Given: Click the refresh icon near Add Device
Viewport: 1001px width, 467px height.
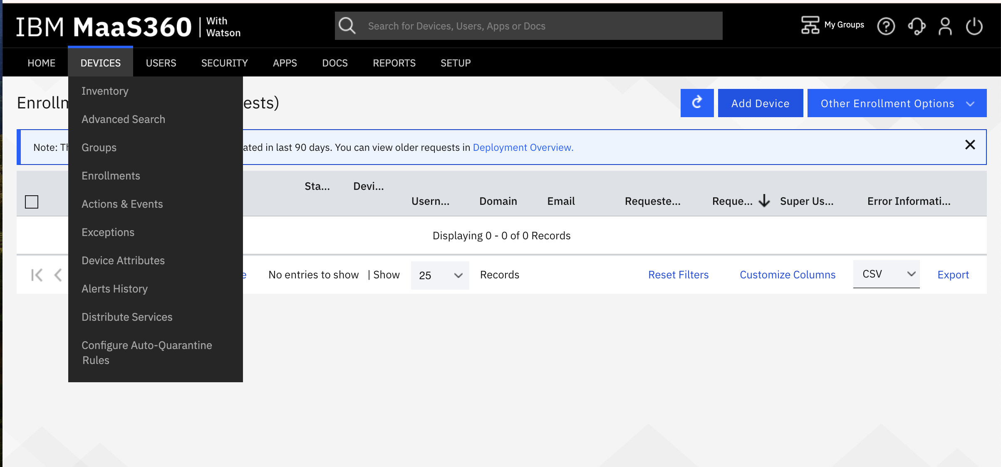Looking at the screenshot, I should click(696, 103).
